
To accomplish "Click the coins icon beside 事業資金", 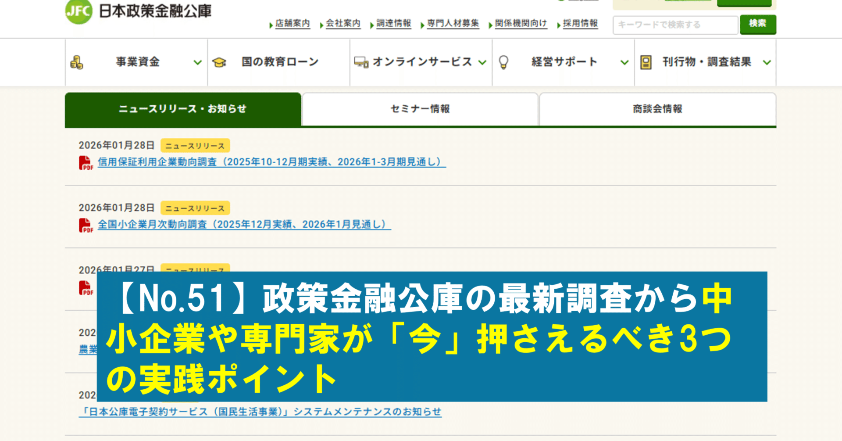I will point(77,62).
